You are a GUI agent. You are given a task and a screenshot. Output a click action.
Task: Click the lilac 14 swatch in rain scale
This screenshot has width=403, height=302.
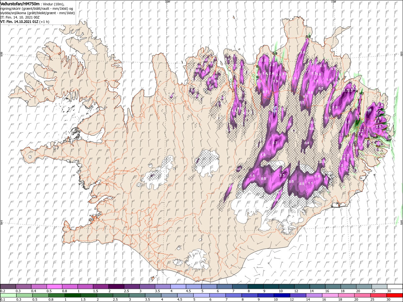coord(314,295)
